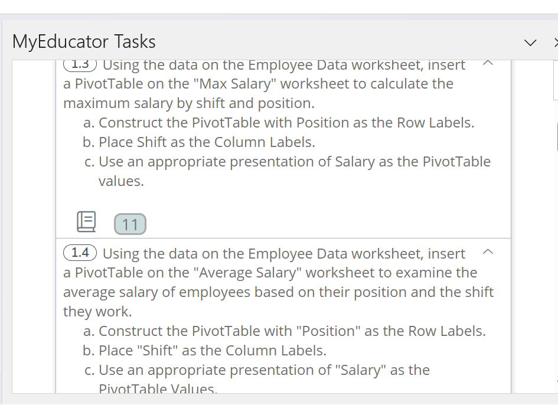
Task: Click step c of task 1.4
Action: tap(264, 370)
